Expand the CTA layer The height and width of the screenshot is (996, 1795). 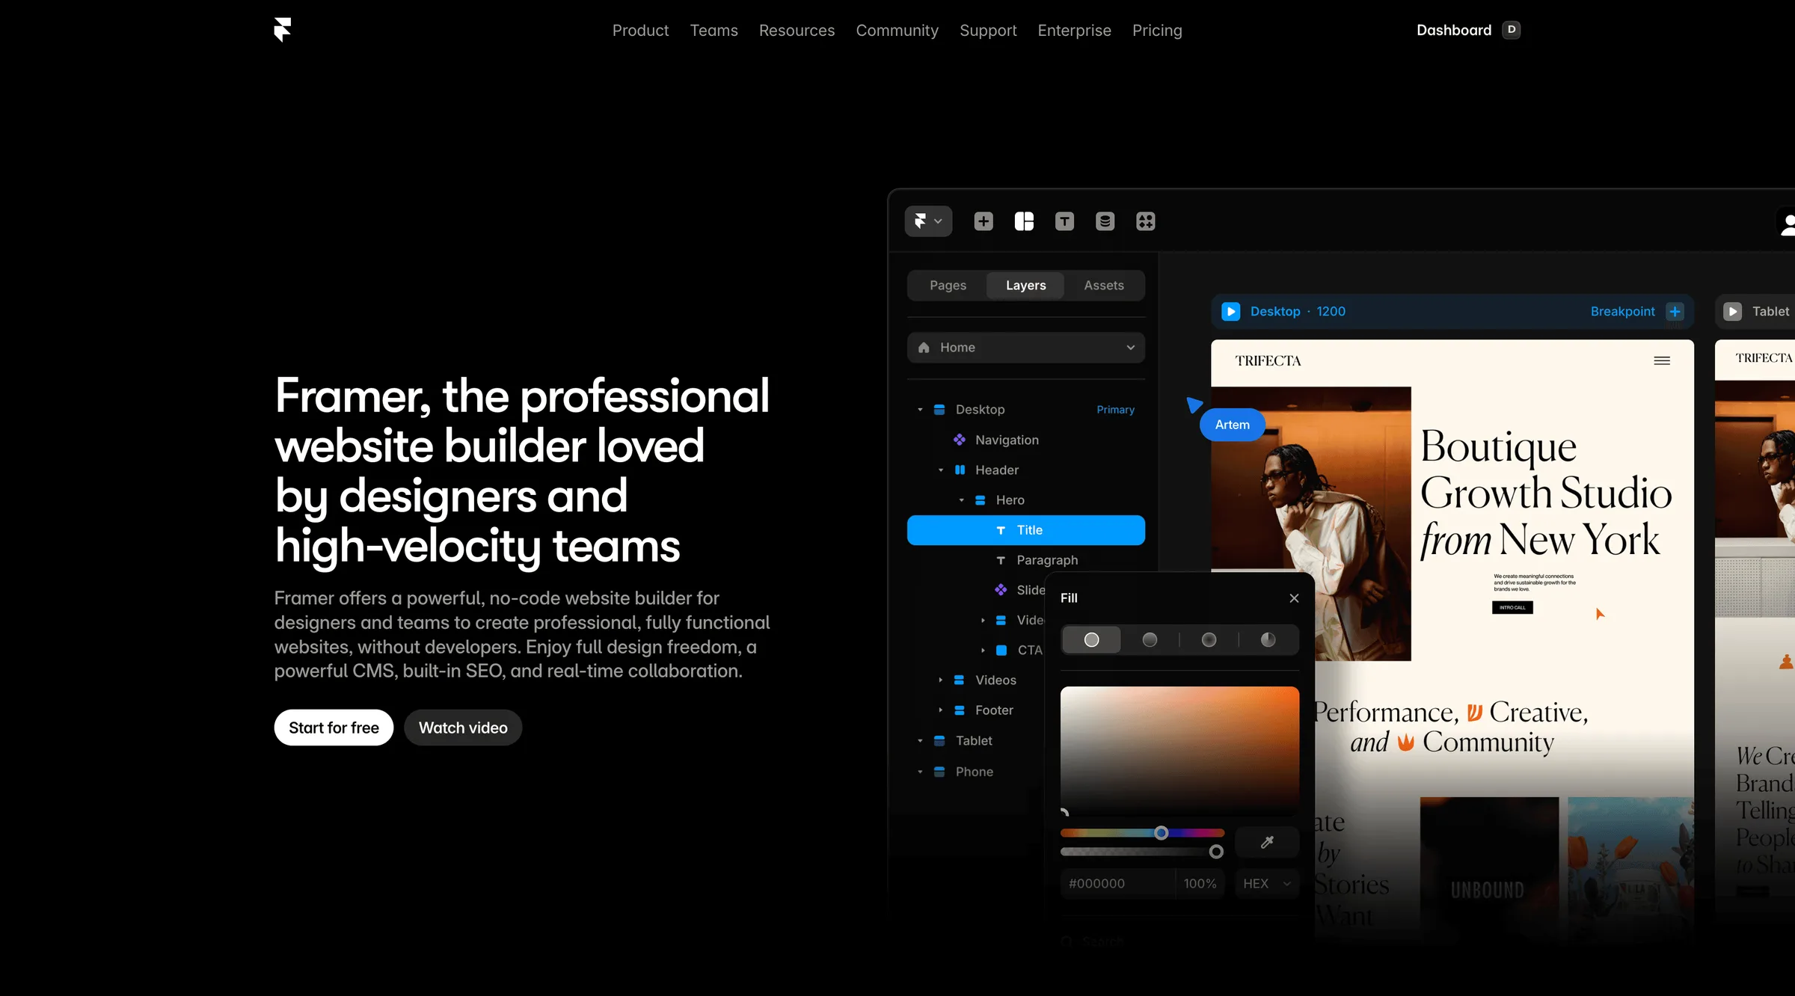(x=983, y=651)
